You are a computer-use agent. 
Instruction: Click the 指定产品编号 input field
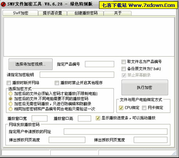99,64
